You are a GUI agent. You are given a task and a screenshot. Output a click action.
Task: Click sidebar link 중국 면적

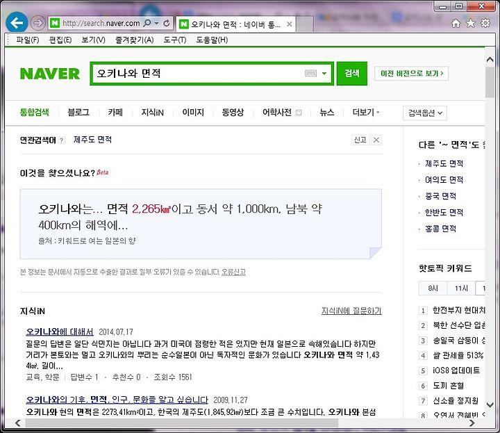[440, 196]
